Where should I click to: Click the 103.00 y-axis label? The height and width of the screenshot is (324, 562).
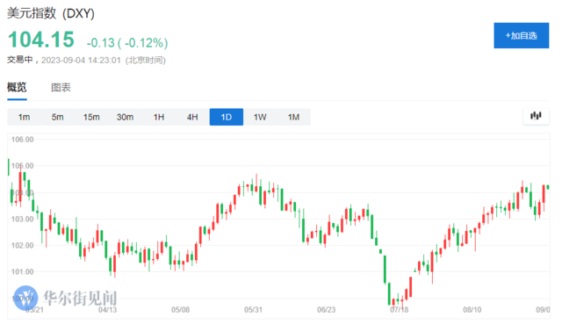[22, 219]
